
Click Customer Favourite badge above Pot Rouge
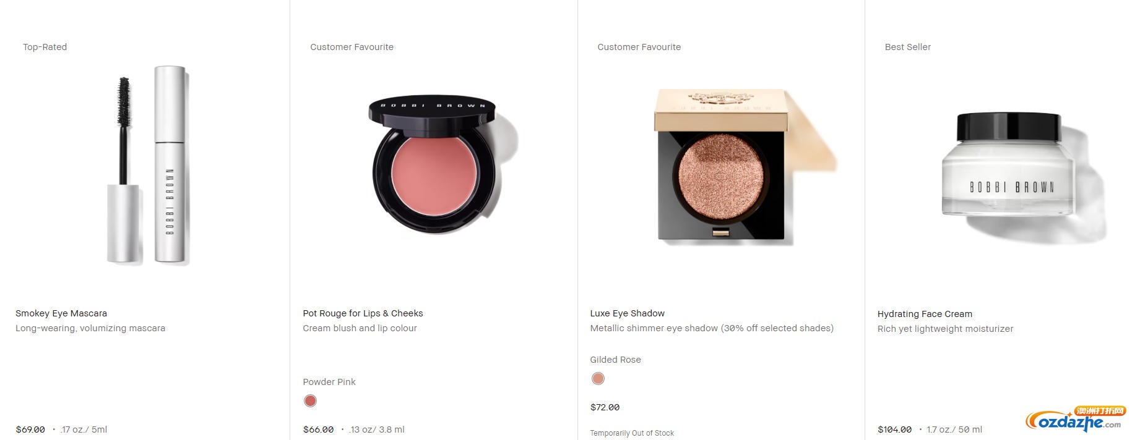(352, 47)
